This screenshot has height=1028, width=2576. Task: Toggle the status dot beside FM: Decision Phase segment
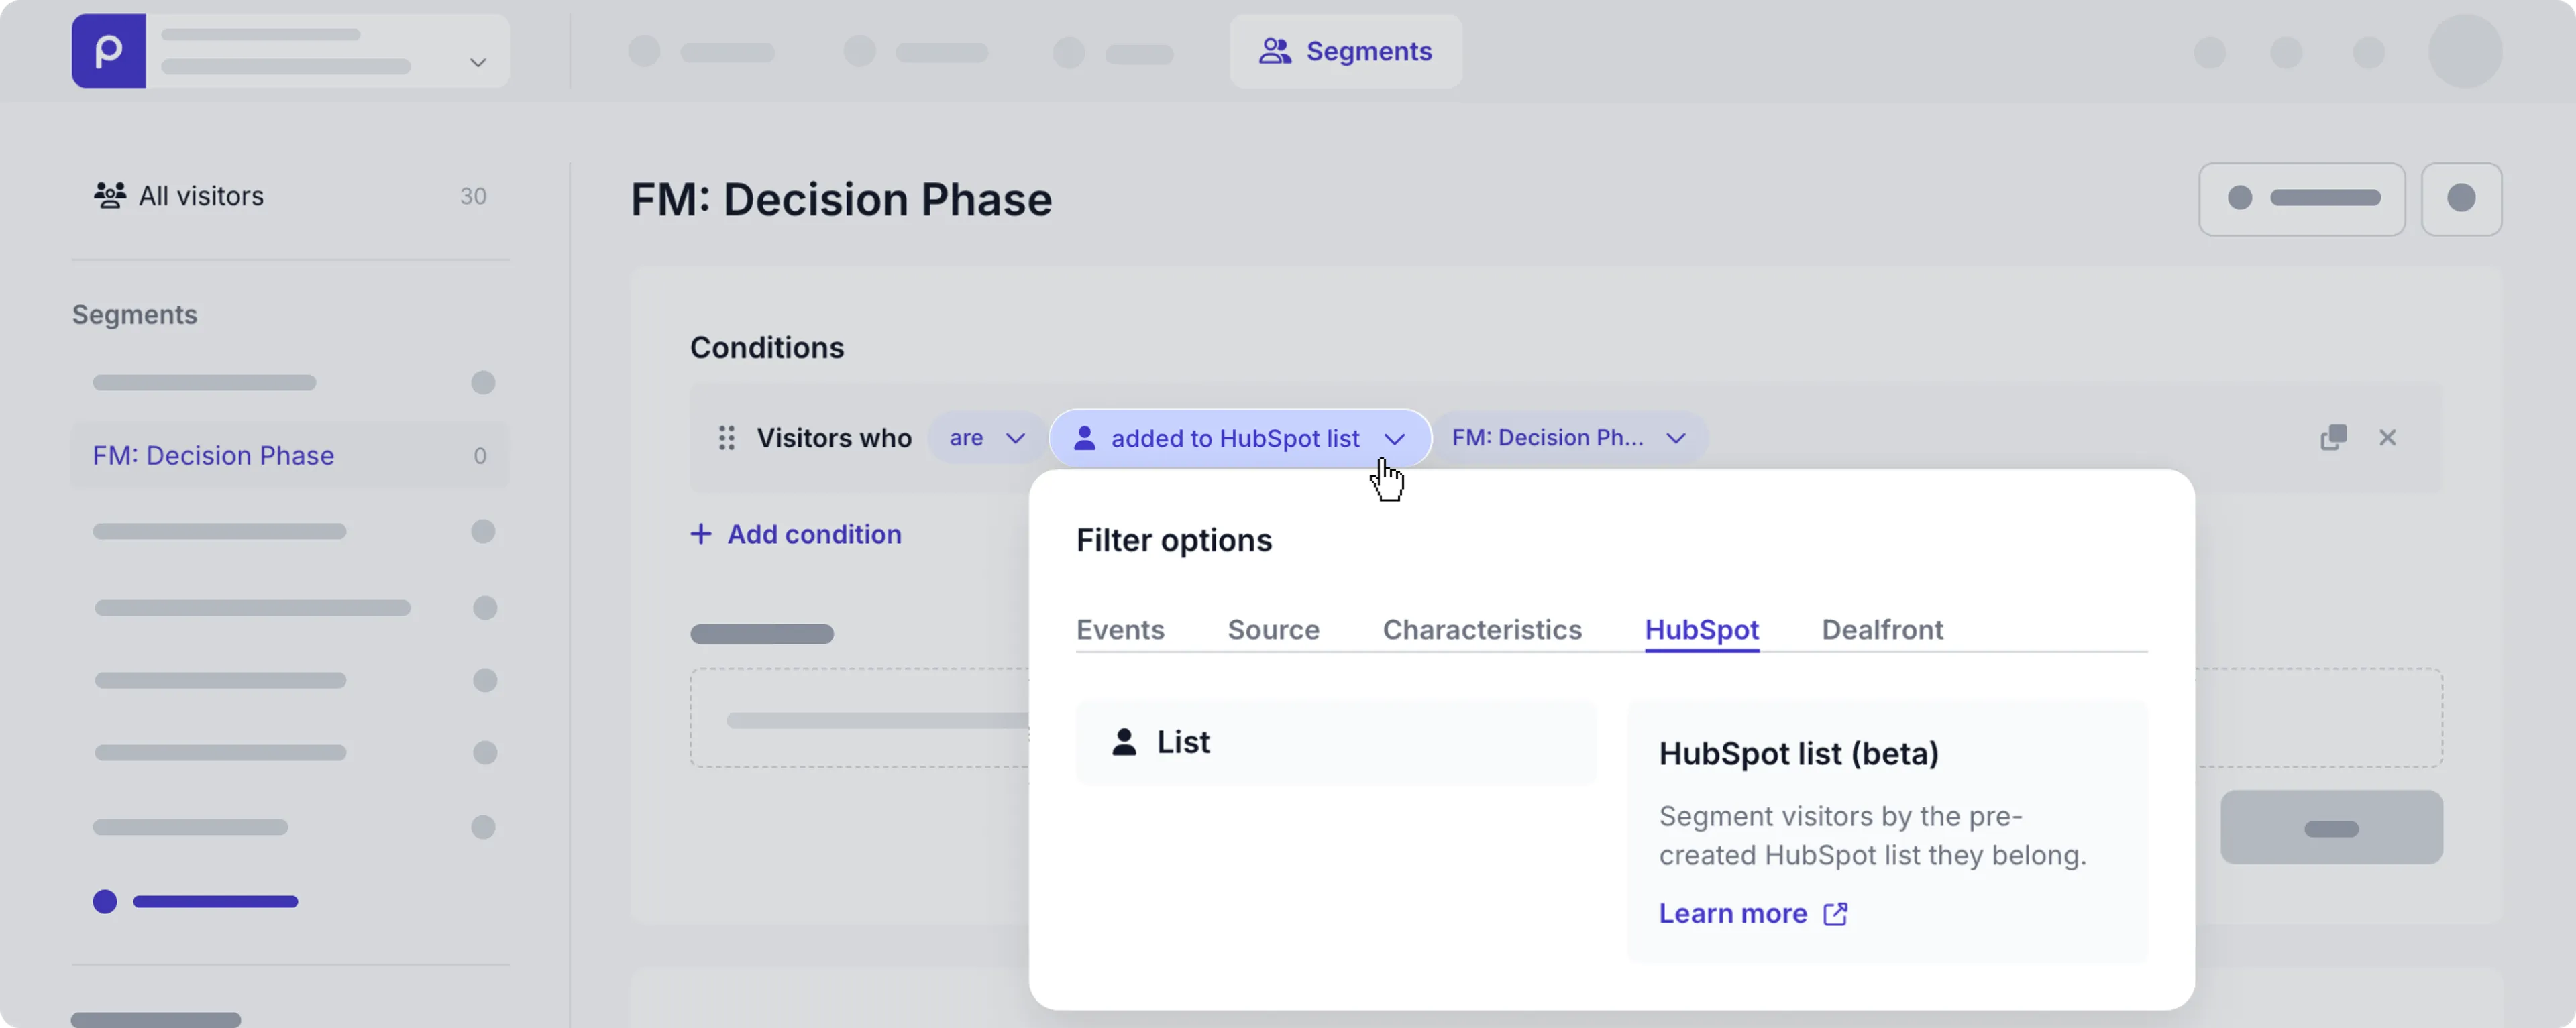click(481, 455)
